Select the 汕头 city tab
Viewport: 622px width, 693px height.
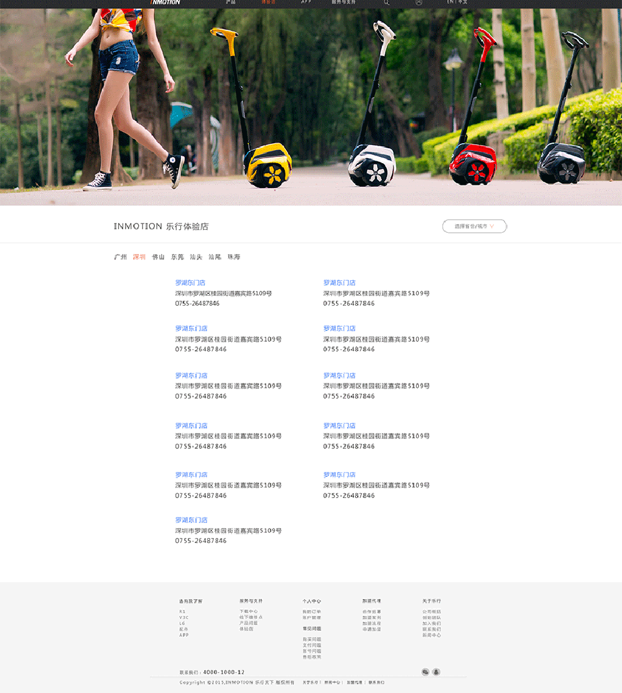[196, 257]
